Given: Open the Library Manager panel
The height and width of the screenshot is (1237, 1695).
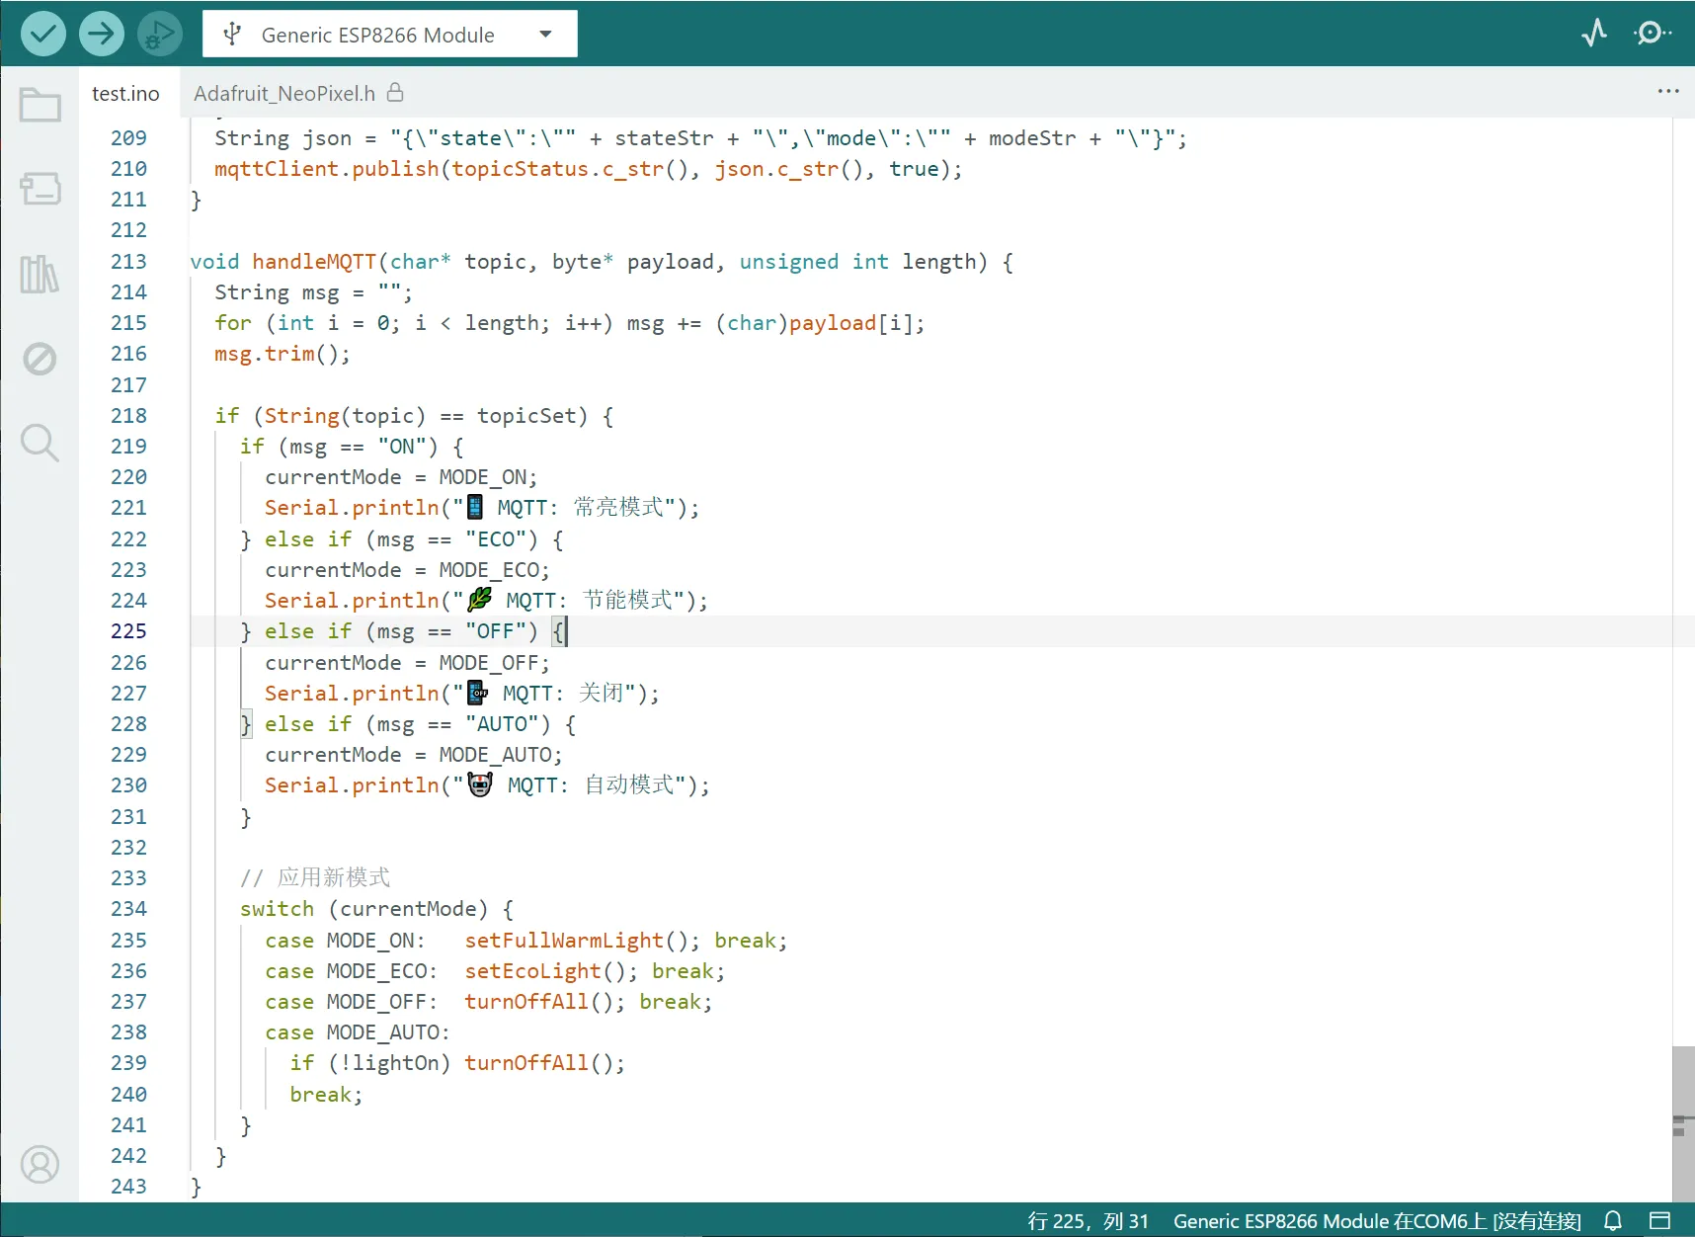Looking at the screenshot, I should coord(40,274).
